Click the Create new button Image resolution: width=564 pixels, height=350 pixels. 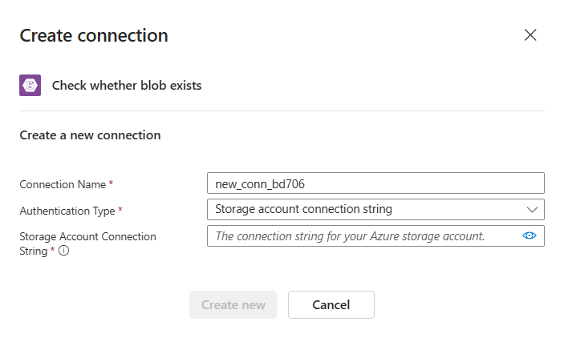[x=233, y=305]
